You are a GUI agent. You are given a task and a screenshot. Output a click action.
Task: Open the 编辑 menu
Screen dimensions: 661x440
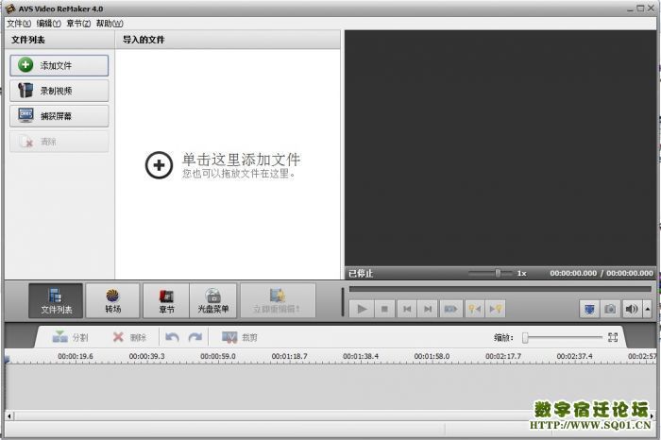click(x=48, y=24)
